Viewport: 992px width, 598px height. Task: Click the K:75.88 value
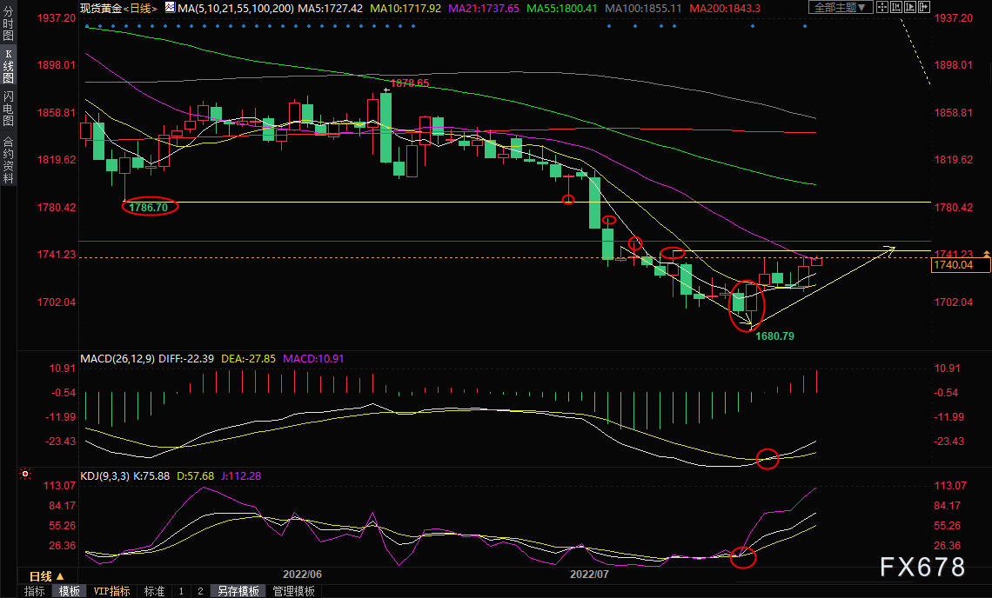(151, 476)
